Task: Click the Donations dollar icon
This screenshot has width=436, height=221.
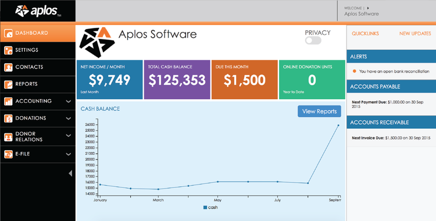Action: (8, 118)
